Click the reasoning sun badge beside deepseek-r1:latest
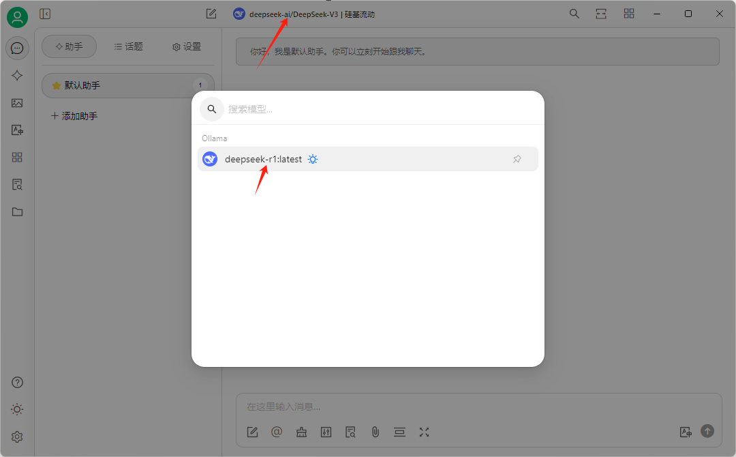736x457 pixels. click(313, 159)
